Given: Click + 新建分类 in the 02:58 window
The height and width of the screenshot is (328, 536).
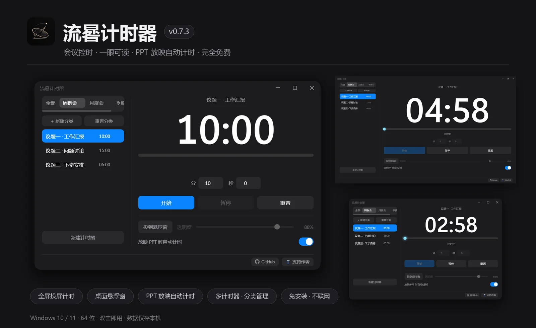Looking at the screenshot, I should tap(364, 220).
